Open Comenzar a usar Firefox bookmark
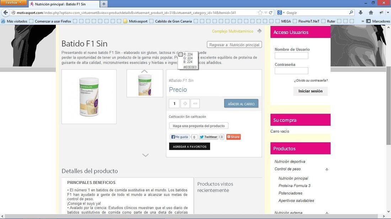Viewport: 391px width, 219px height. pyautogui.click(x=50, y=21)
